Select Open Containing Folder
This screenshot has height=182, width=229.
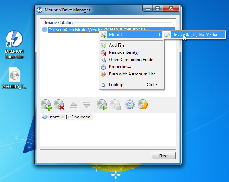[x=132, y=60]
